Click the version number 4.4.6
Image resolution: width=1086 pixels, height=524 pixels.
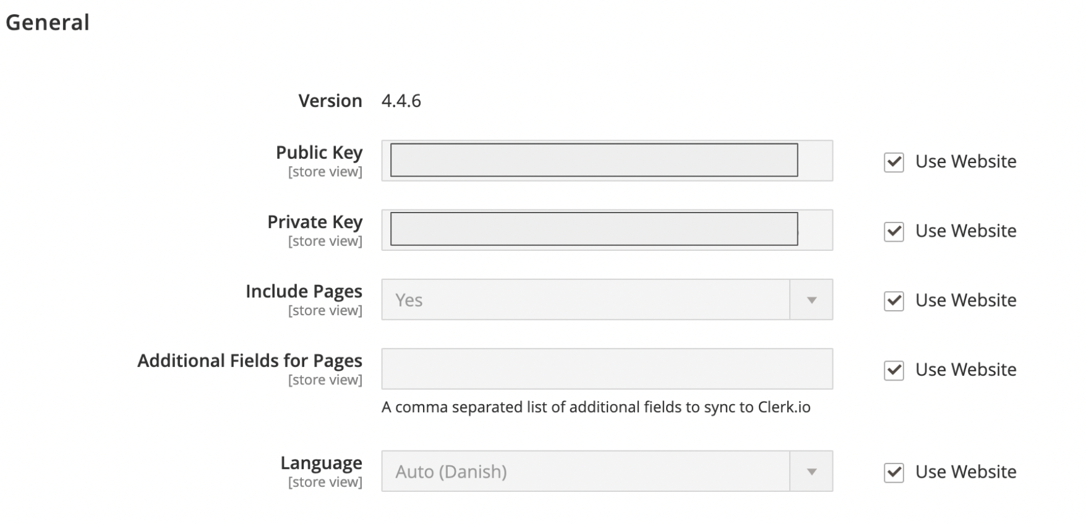point(401,101)
